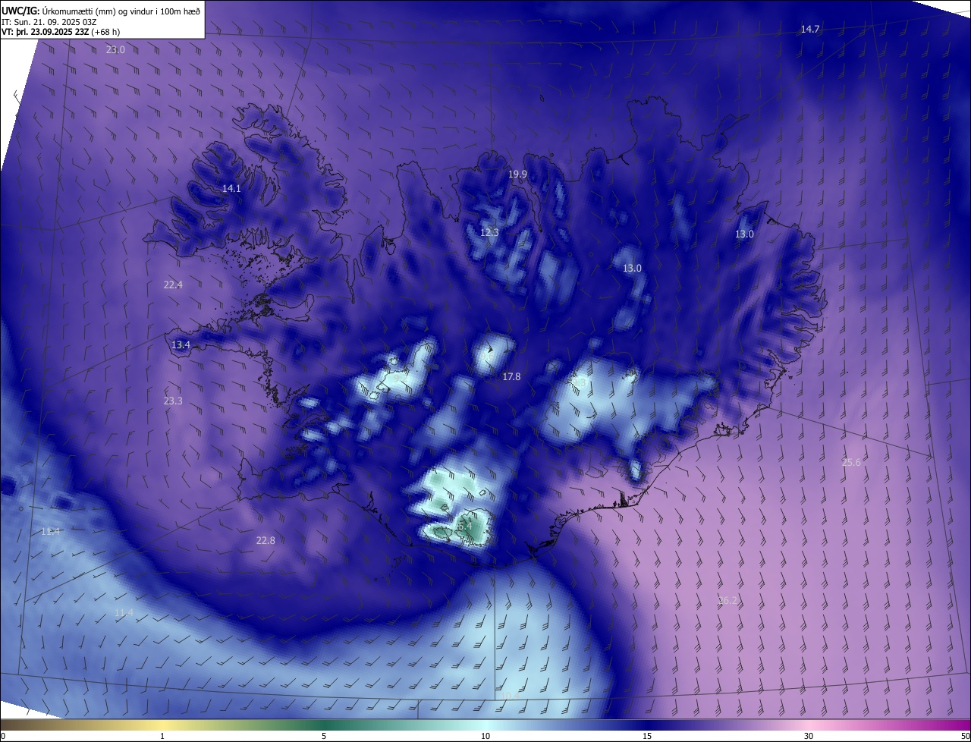Click the '50' tick label on the color scale
Screen dimensions: 971x742
(965, 736)
